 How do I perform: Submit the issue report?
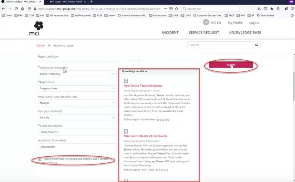click(231, 65)
